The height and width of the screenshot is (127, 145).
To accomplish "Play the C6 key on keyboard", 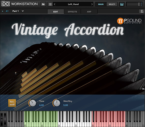I will point(126,124).
